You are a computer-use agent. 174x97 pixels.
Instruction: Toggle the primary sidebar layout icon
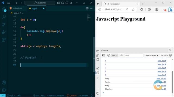[58, 3]
